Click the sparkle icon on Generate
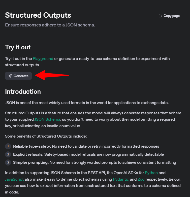190x197 pixels. [10, 76]
